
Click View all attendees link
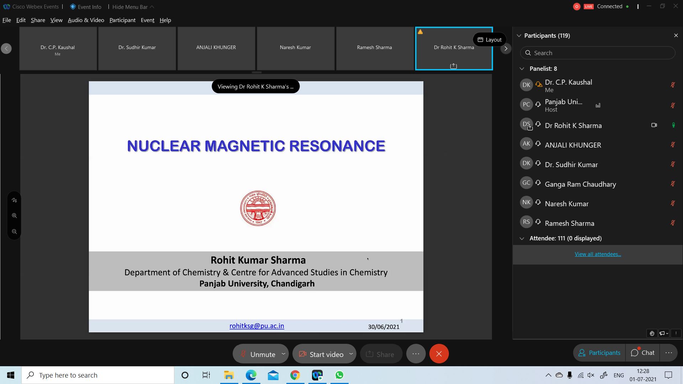point(598,254)
